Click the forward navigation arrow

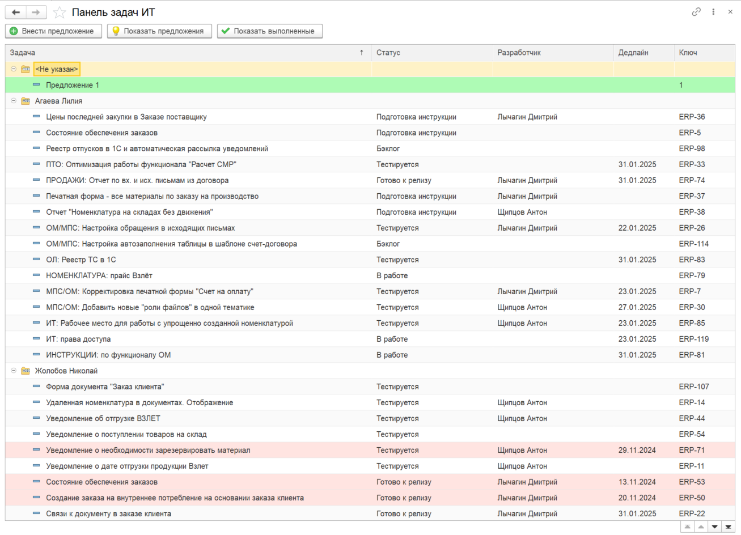point(36,12)
